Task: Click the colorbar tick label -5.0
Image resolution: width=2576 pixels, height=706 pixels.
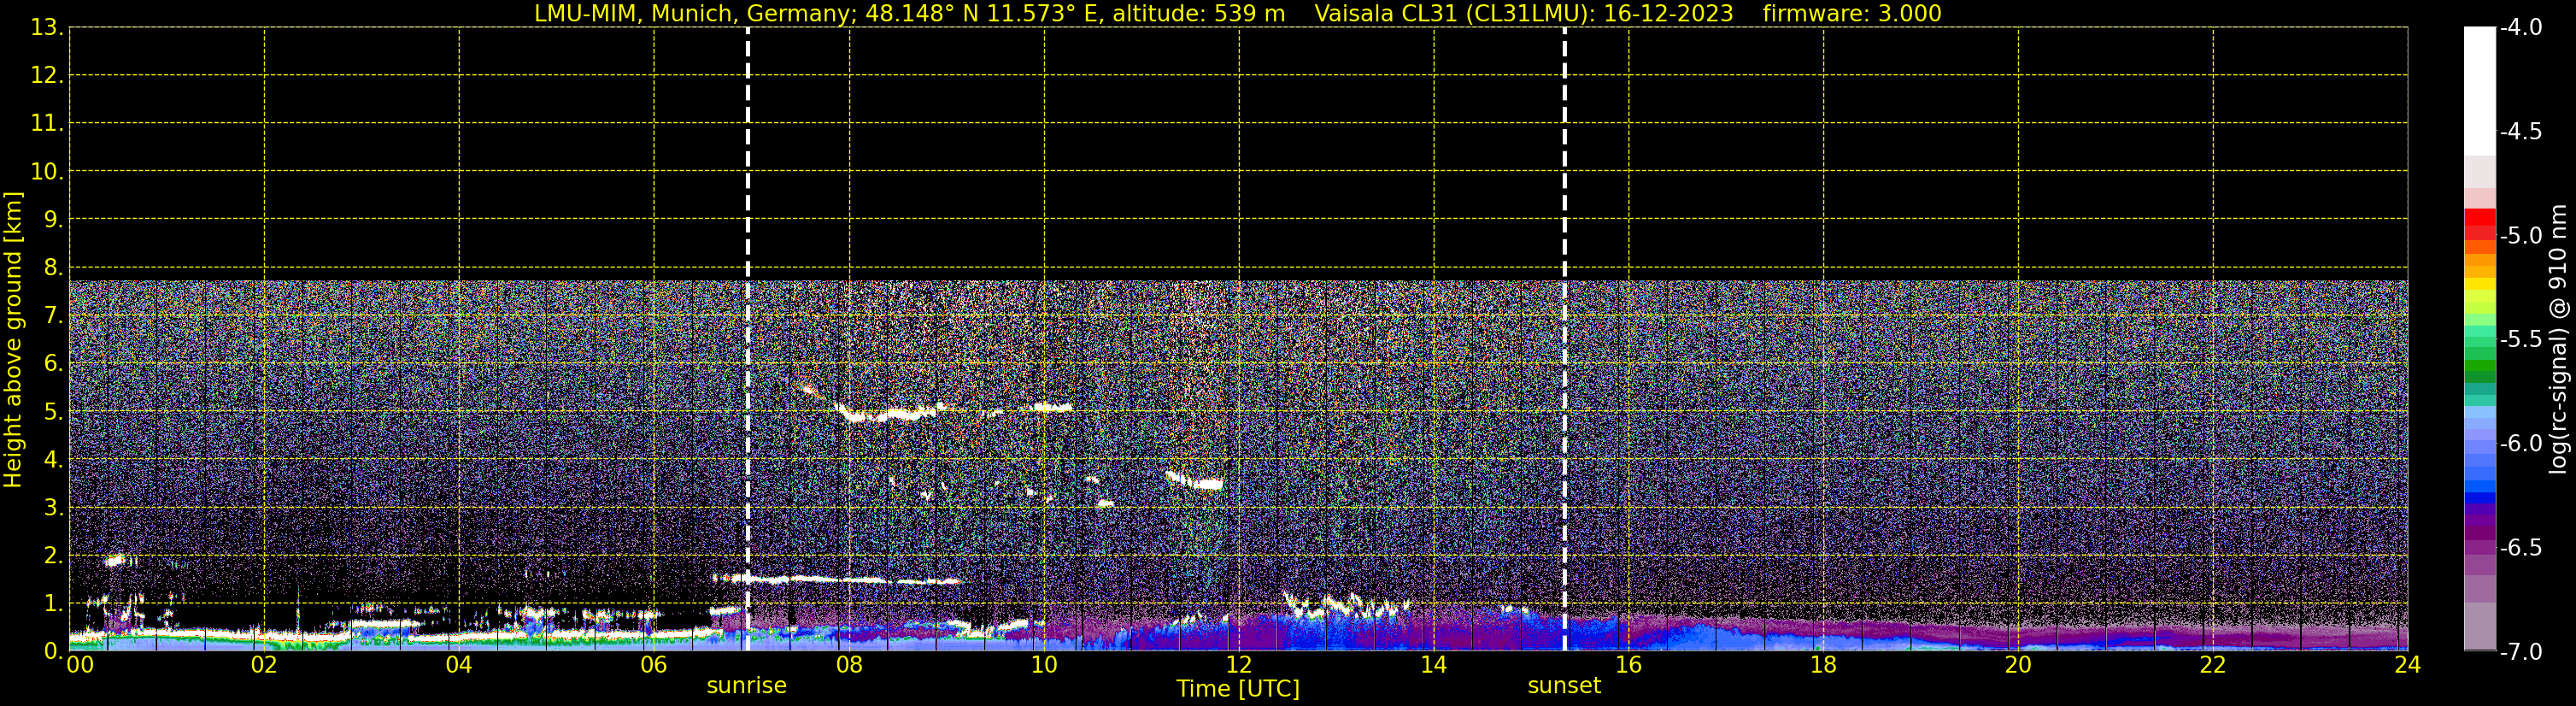Action: (x=2520, y=236)
